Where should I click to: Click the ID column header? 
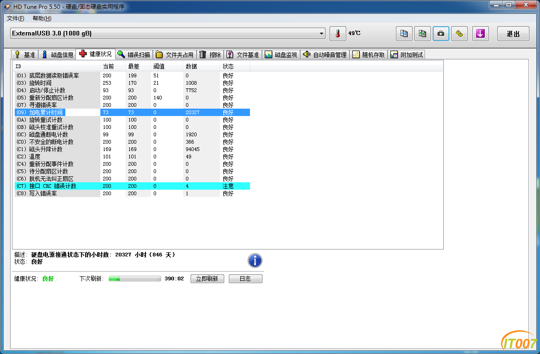pyautogui.click(x=57, y=66)
